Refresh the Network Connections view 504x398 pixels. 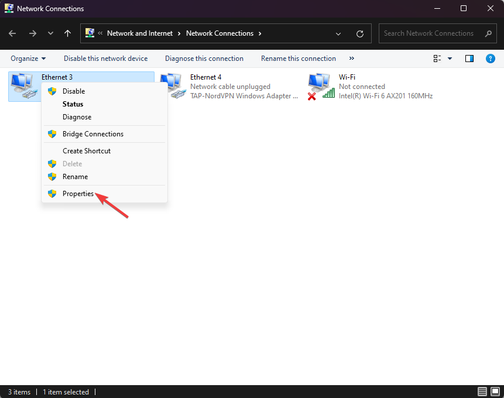tap(359, 33)
